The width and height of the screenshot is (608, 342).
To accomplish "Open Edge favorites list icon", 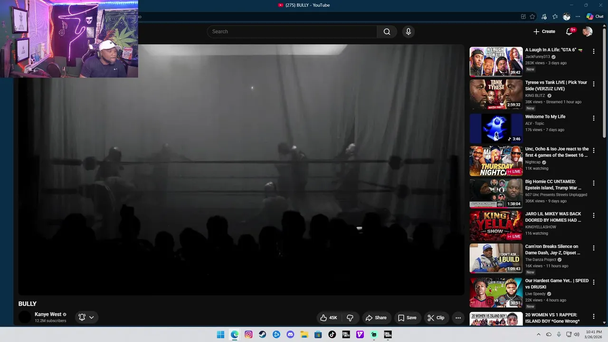I will coord(555,17).
